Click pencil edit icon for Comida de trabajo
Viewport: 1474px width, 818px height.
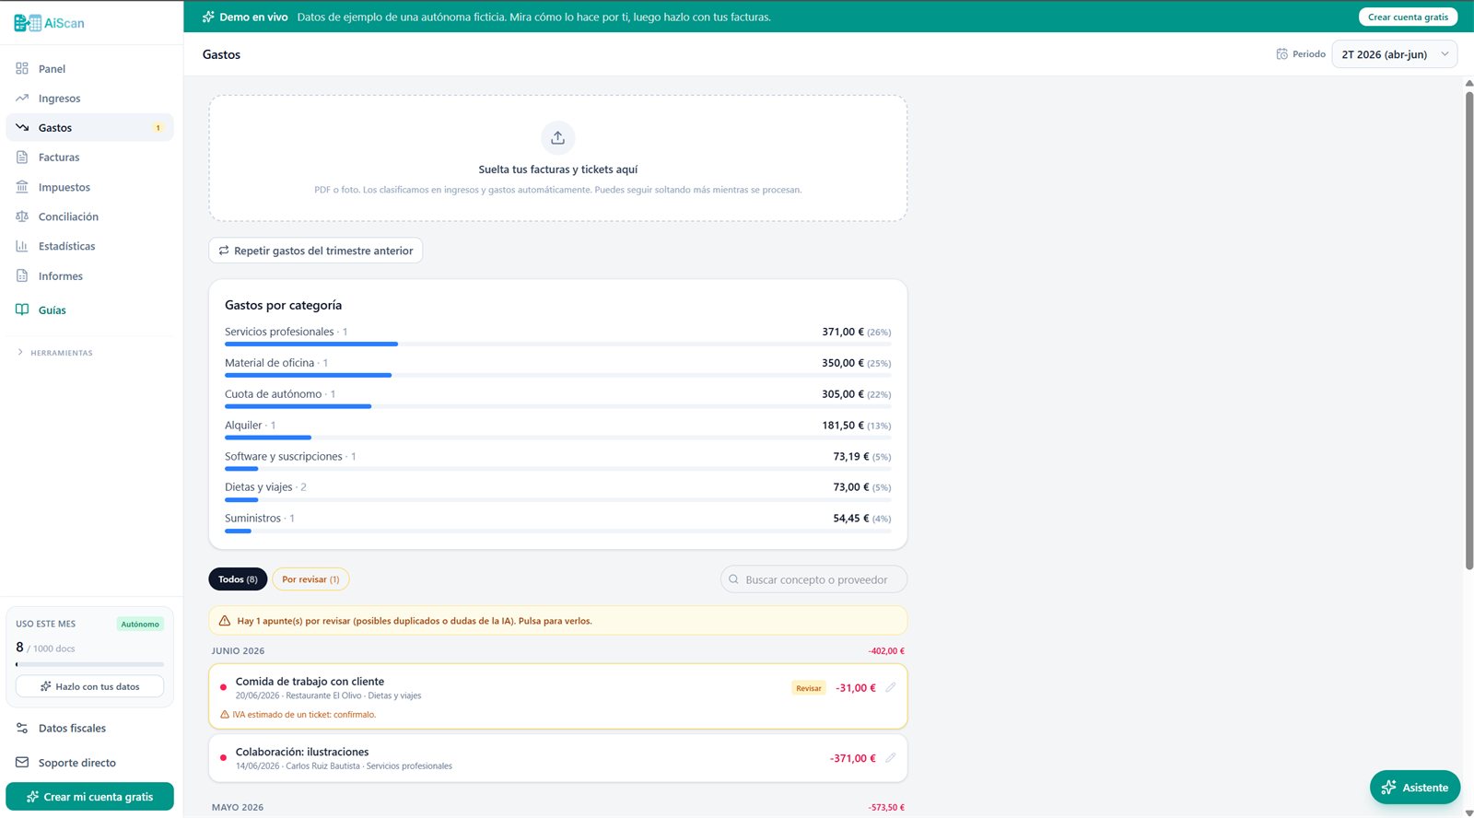click(890, 687)
